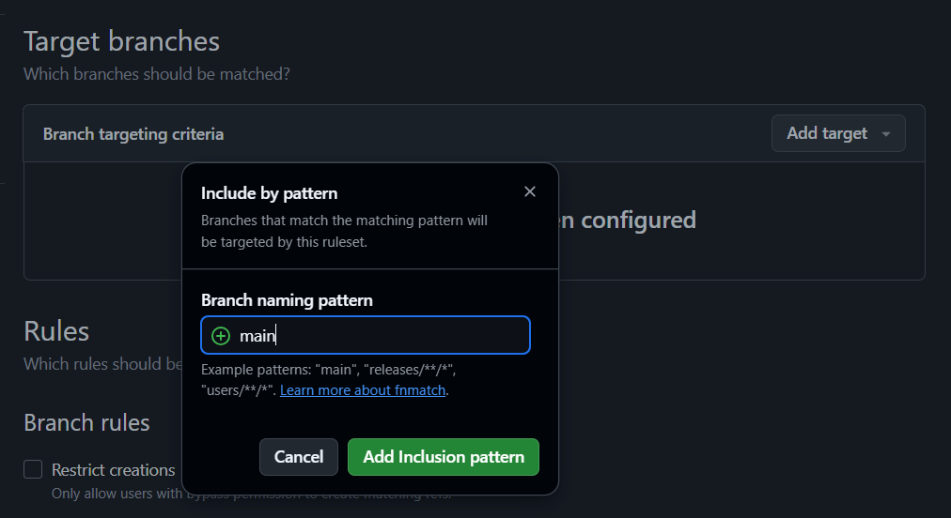Select the Branch rules subheading

[86, 422]
